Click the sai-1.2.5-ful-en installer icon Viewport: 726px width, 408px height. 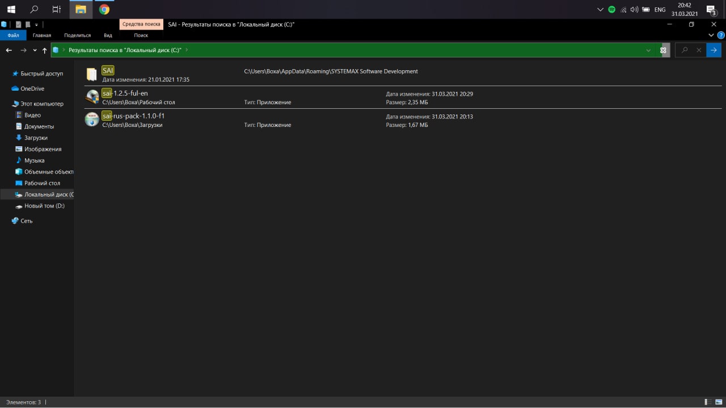pyautogui.click(x=92, y=97)
